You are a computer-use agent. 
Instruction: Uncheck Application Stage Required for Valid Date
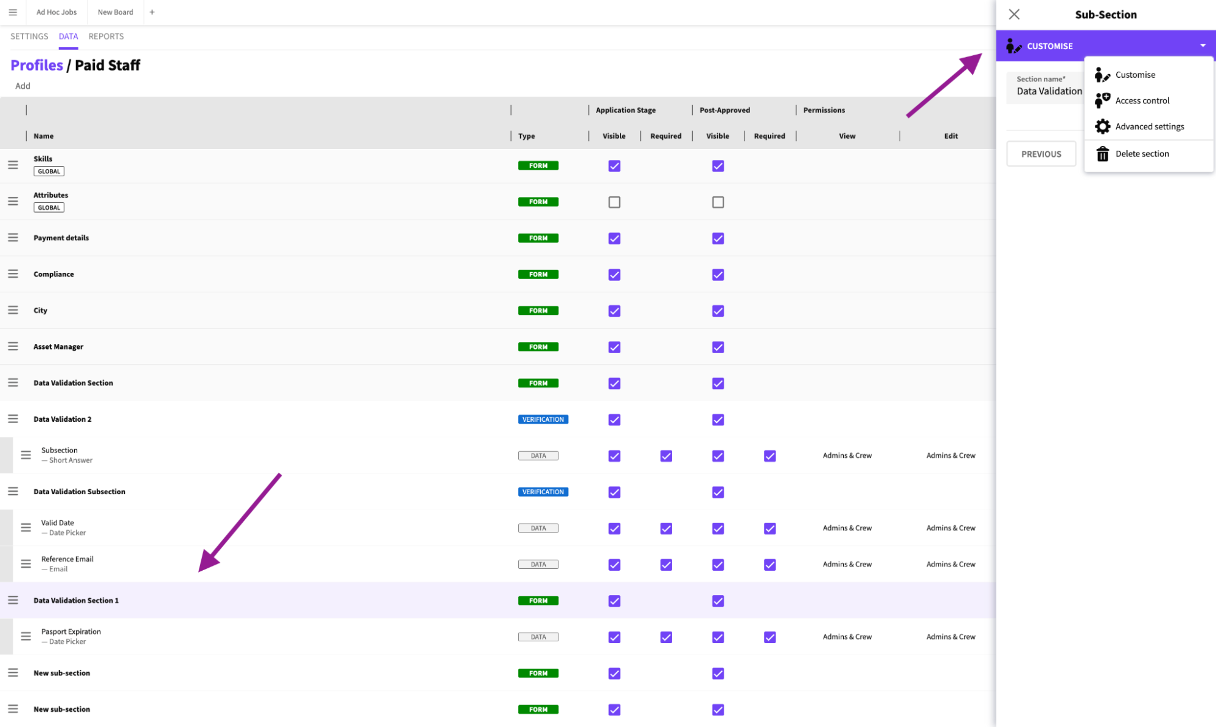pyautogui.click(x=666, y=528)
